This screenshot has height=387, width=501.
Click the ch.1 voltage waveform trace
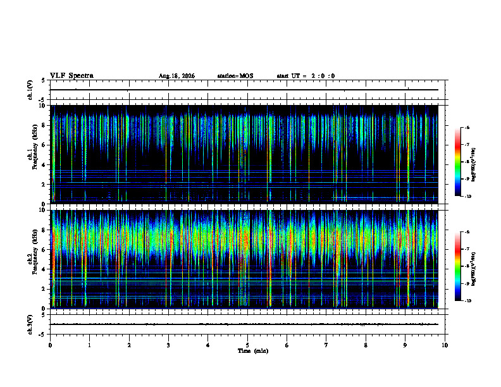pos(244,90)
